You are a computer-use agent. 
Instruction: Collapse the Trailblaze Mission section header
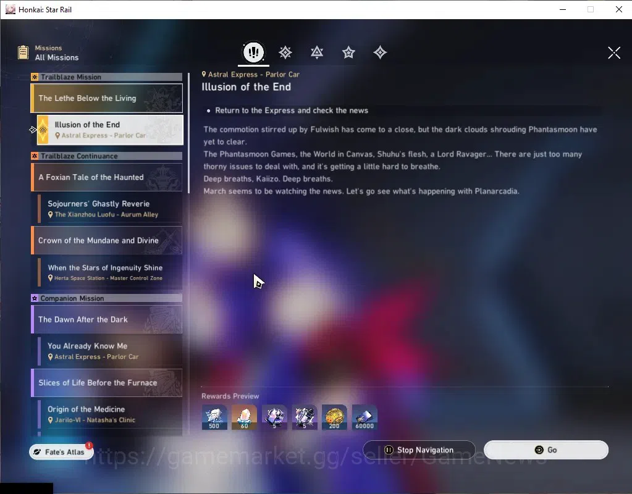click(x=107, y=77)
